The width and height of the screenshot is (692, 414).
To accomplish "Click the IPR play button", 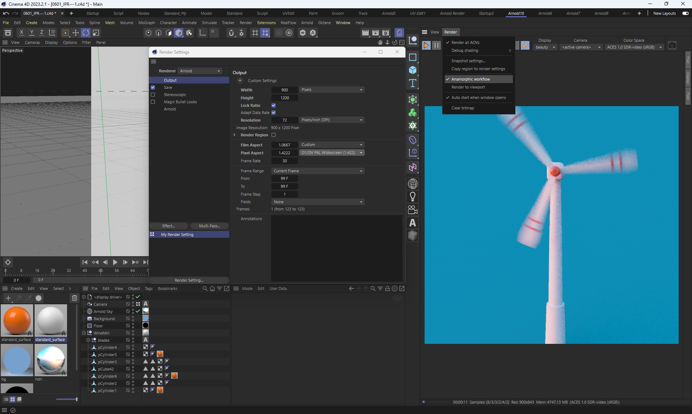I will (426, 45).
